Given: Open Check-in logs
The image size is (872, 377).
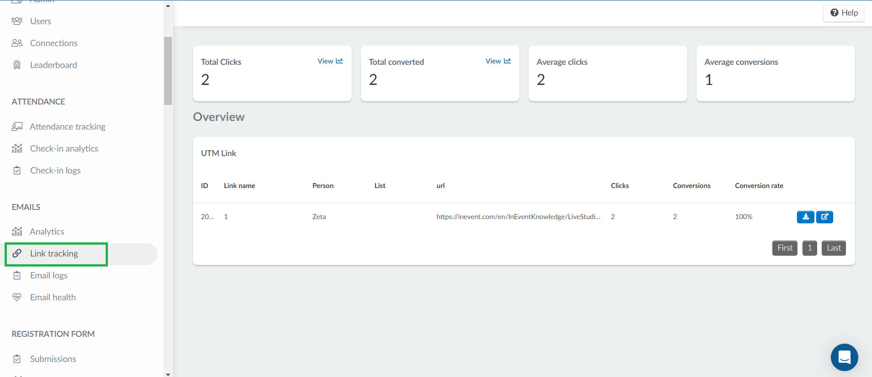Looking at the screenshot, I should coord(55,170).
